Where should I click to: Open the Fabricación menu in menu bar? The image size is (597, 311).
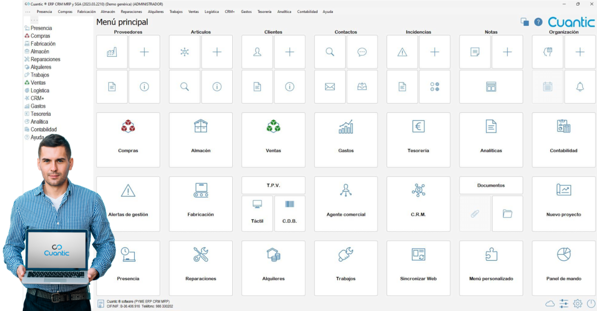click(87, 11)
